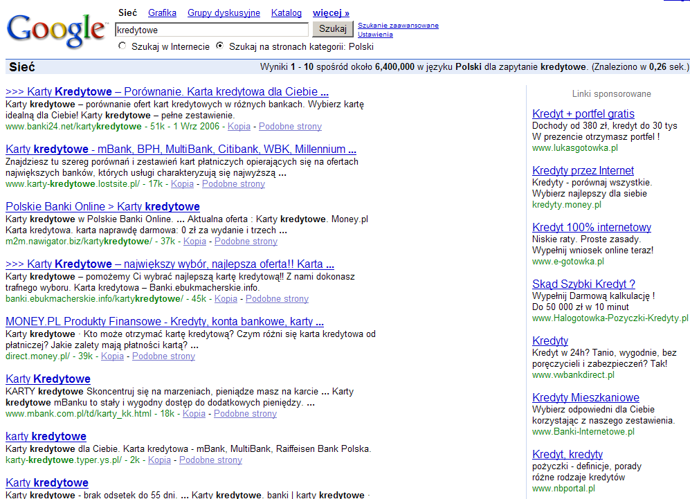Open 'Podobne strony' for direct.money.pl result
Viewport: 690px width, 499px height.
[164, 356]
